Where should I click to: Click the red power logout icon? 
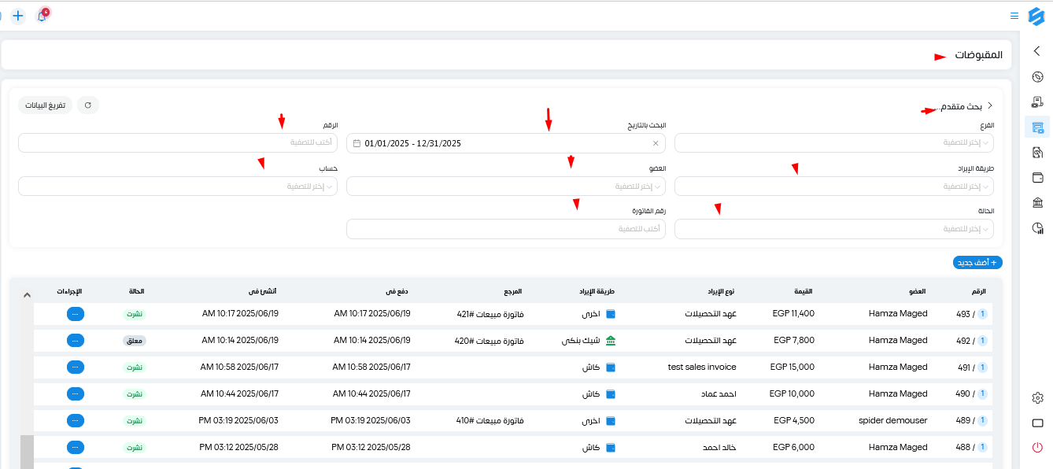pos(1037,448)
